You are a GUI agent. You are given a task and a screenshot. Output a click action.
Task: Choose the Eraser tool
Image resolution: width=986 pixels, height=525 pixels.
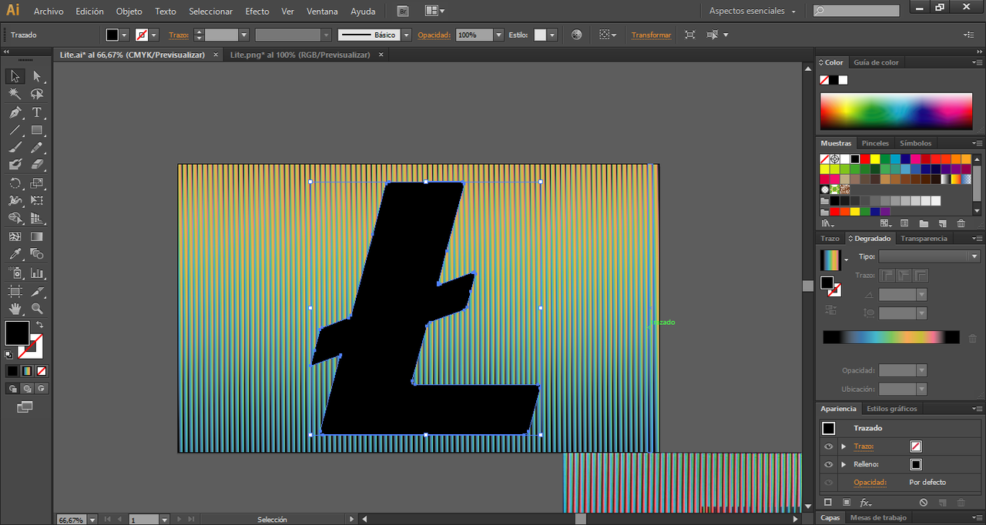click(37, 165)
